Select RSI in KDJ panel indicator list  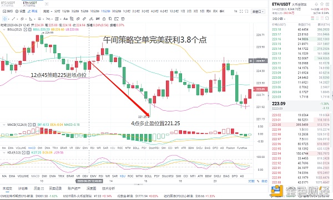click(x=101, y=176)
